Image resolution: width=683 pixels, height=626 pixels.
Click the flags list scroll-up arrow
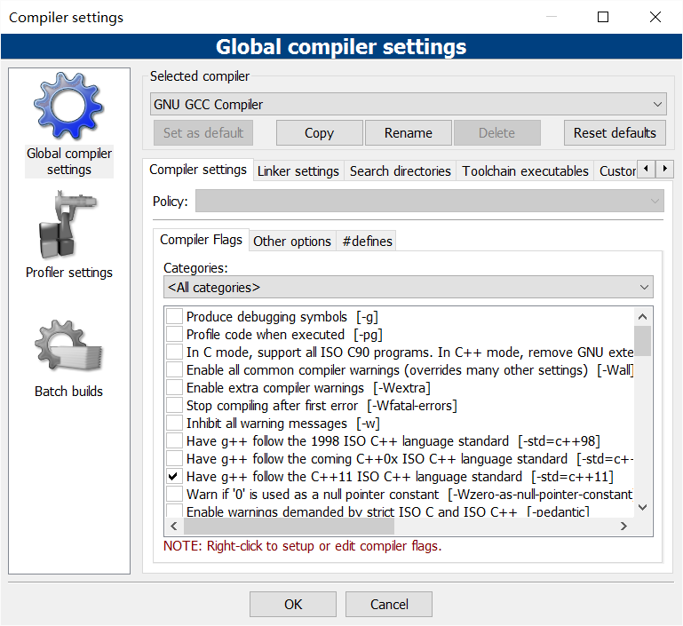click(643, 316)
